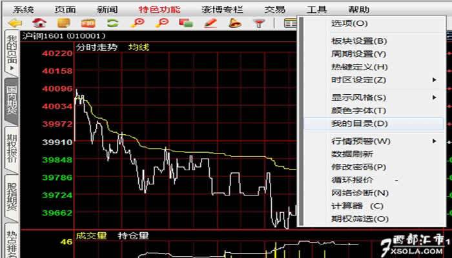Open the alert bell icon
This screenshot has height=258, width=452.
click(x=235, y=23)
